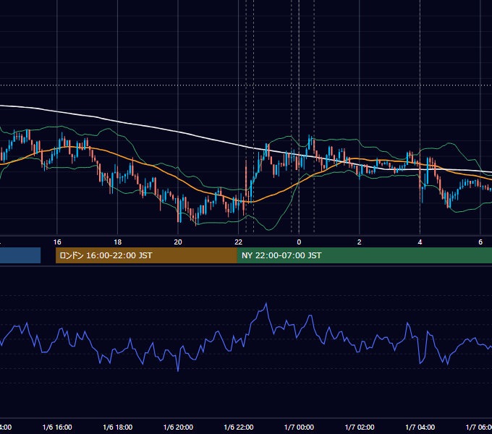Click the ロンドン 16:00-22:00 JST session bar
Image resolution: width=492 pixels, height=434 pixels.
146,255
